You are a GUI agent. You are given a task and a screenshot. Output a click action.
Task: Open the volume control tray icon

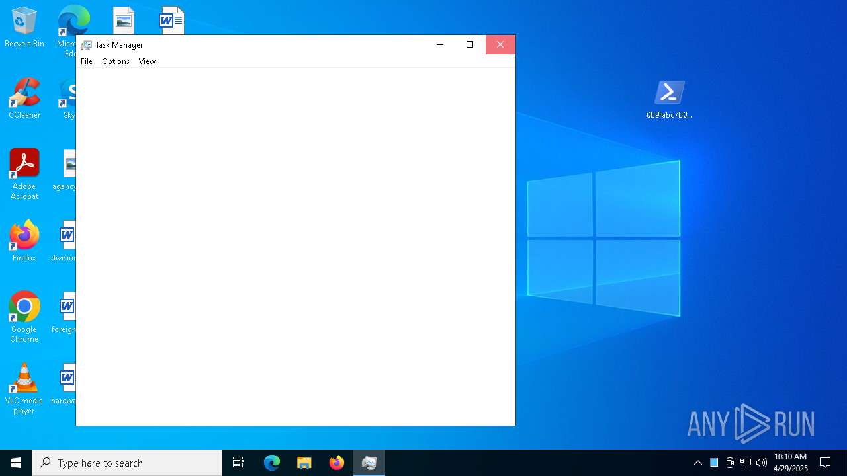(x=762, y=463)
